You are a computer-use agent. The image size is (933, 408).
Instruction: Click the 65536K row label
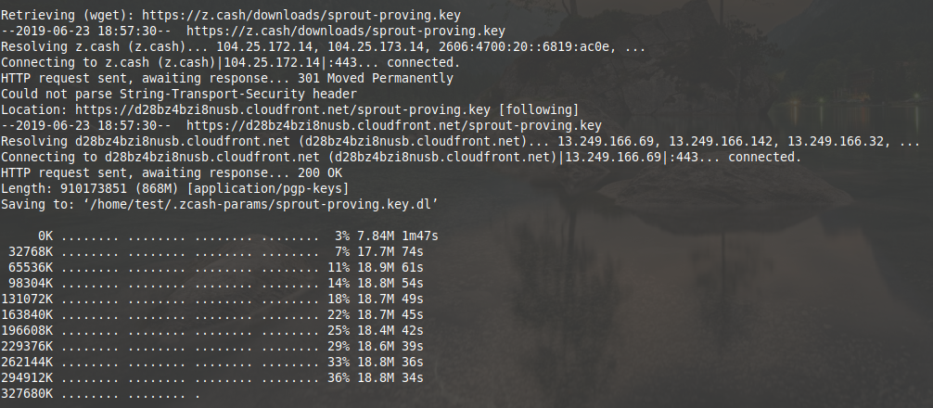click(30, 268)
